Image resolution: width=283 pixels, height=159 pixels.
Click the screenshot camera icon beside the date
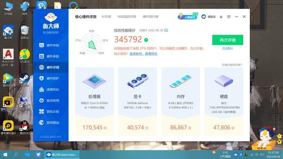pos(166,30)
